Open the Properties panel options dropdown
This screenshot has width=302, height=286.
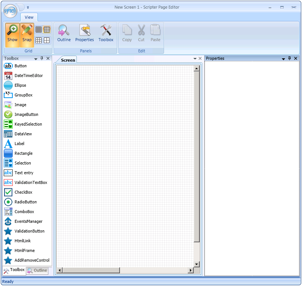pos(283,59)
